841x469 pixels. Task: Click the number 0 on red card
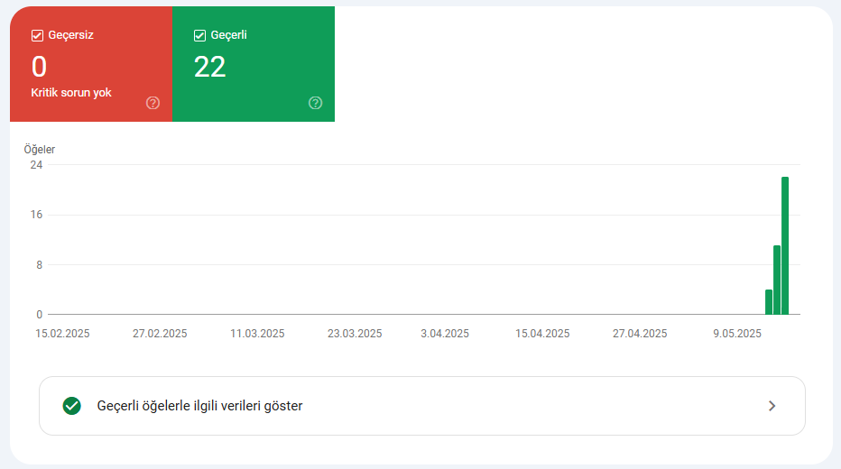pos(39,67)
